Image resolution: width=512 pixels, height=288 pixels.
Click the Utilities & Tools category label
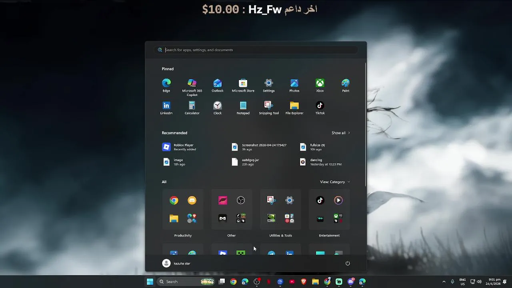tap(280, 236)
